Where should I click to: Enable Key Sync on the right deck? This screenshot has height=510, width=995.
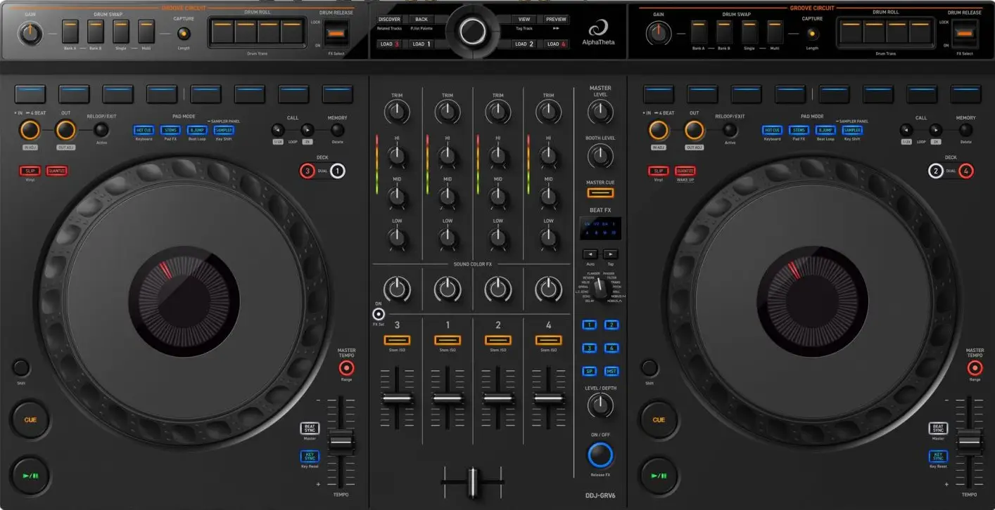click(x=938, y=457)
